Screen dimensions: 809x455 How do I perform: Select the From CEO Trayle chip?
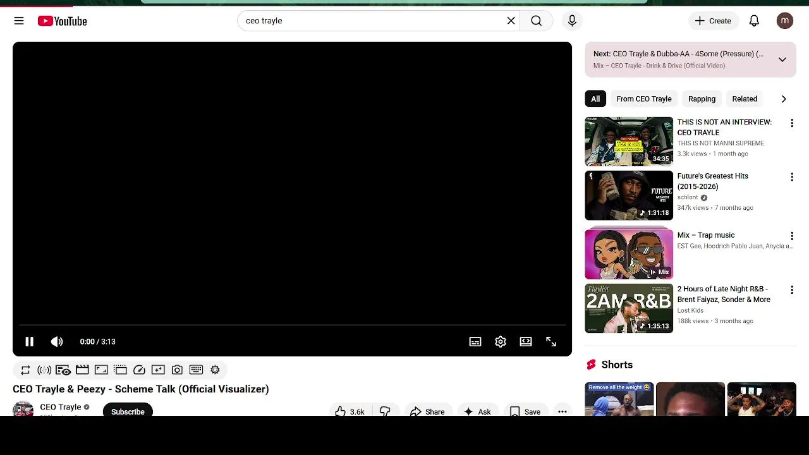point(644,99)
